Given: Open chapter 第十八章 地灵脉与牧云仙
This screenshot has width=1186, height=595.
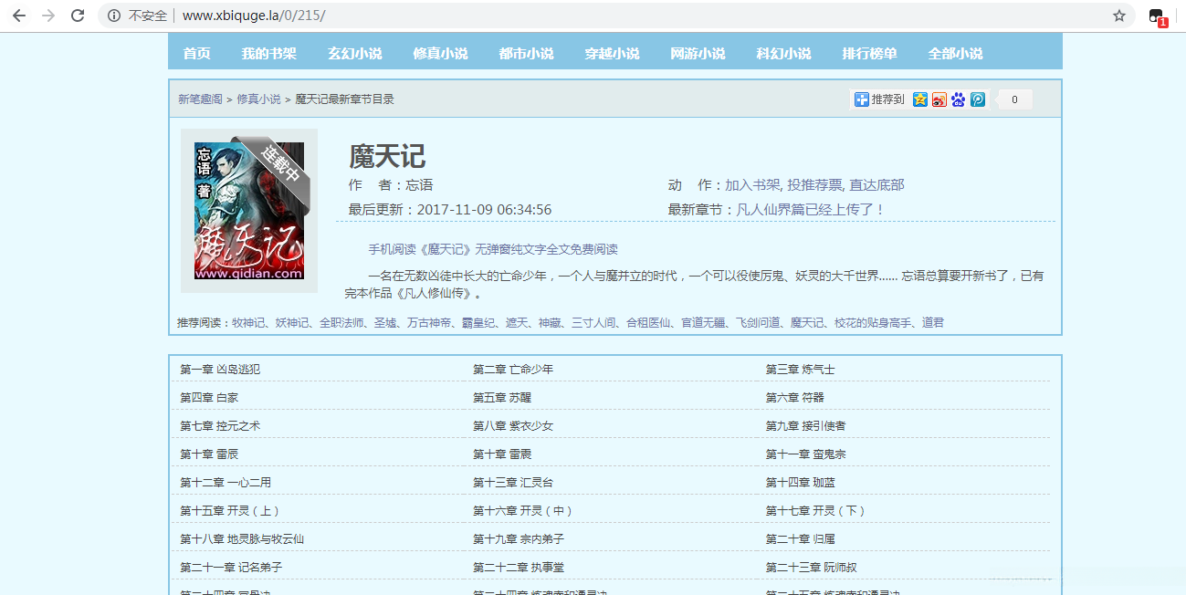Looking at the screenshot, I should pos(242,539).
